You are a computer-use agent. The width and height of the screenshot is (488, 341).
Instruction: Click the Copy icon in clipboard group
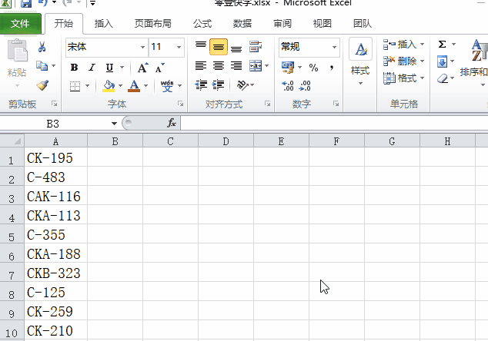coord(42,66)
